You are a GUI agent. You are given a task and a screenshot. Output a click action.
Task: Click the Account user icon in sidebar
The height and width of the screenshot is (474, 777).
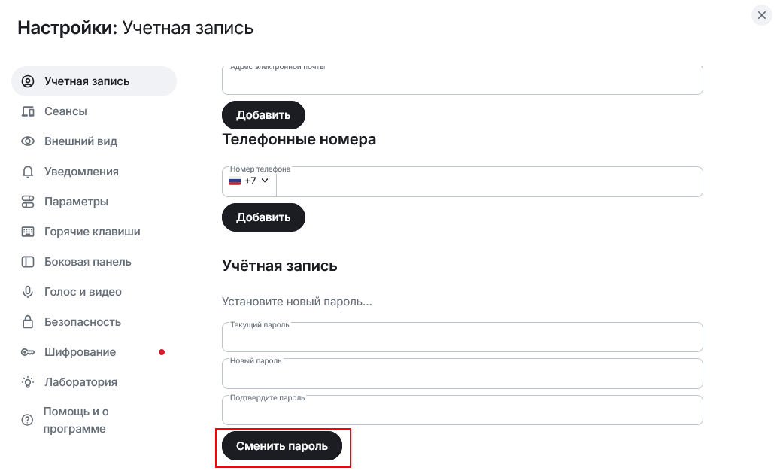pos(28,81)
